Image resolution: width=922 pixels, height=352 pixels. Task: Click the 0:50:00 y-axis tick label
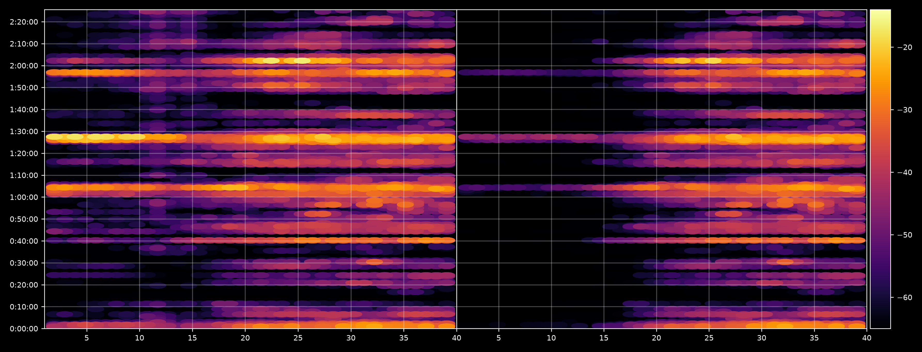coord(24,219)
